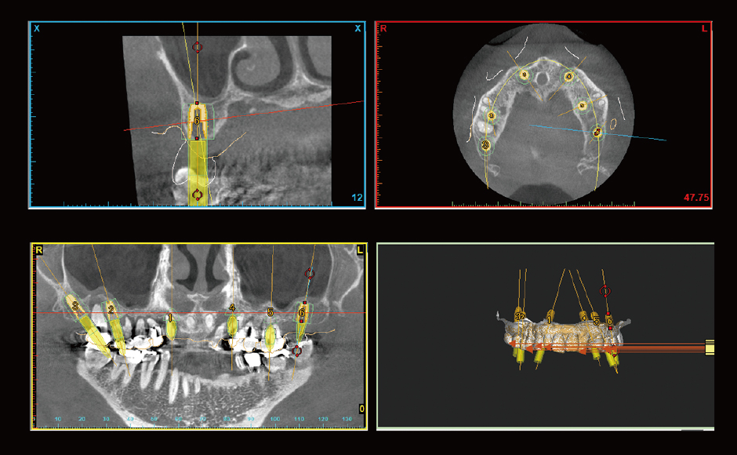
Task: Select implant 4 in the panoramic view
Action: click(232, 322)
